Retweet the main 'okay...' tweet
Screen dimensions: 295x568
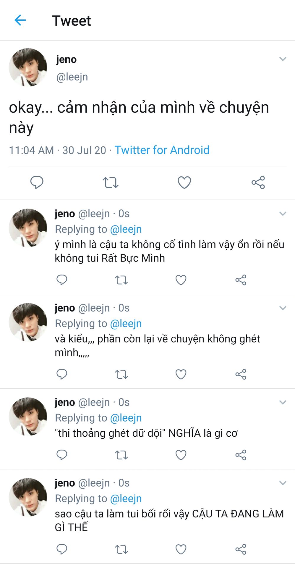coord(111,182)
